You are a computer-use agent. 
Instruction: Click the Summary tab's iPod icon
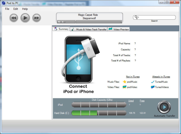56,29
